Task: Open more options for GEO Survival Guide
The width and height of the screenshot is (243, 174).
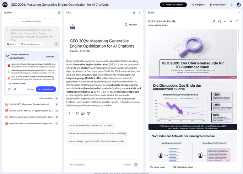Action: [x=225, y=21]
